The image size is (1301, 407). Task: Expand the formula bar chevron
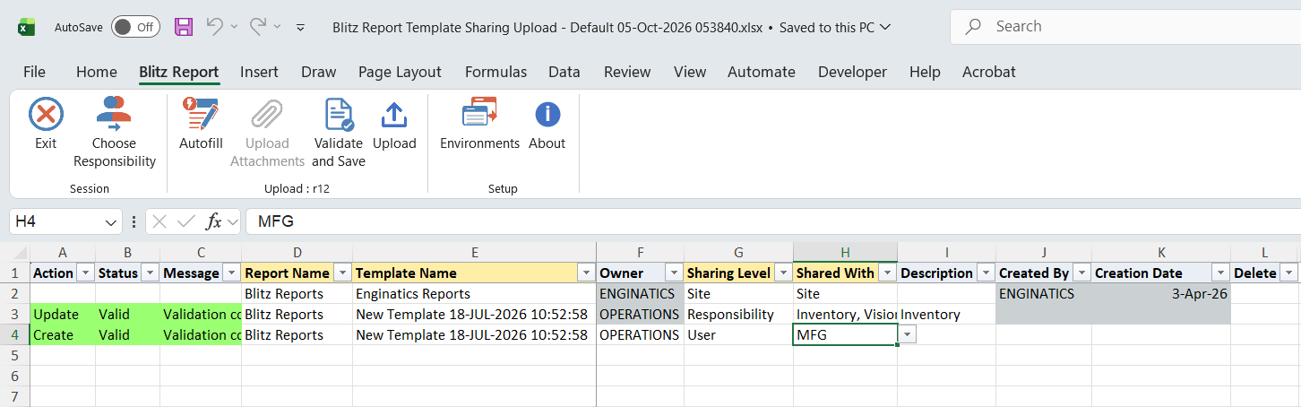232,221
